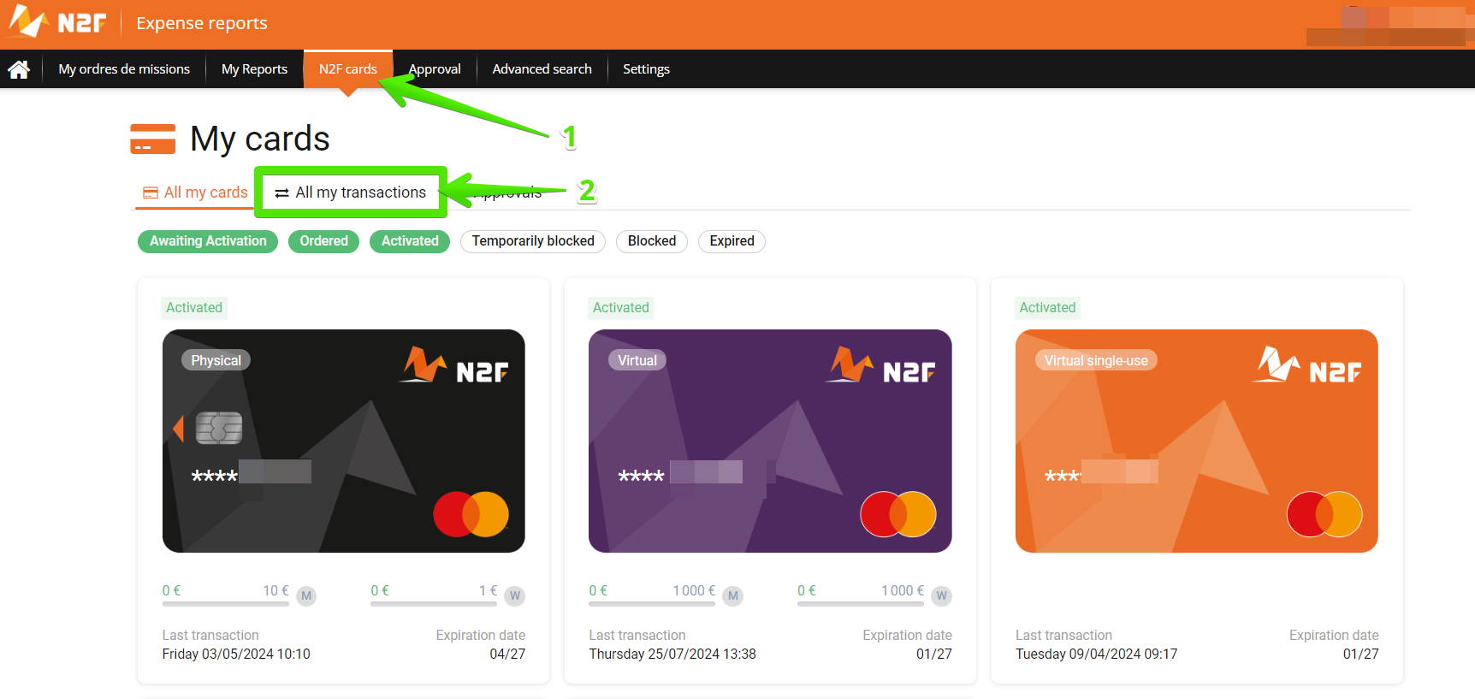Click the M badge on the Virtual card limits
The height and width of the screenshot is (699, 1475).
coord(732,595)
